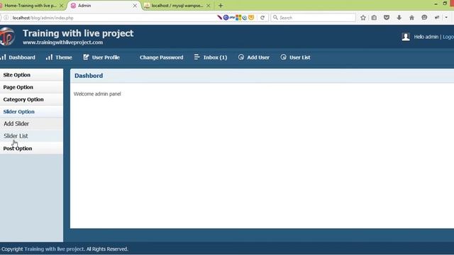Open Change Password page
Image resolution: width=454 pixels, height=255 pixels.
click(x=161, y=57)
